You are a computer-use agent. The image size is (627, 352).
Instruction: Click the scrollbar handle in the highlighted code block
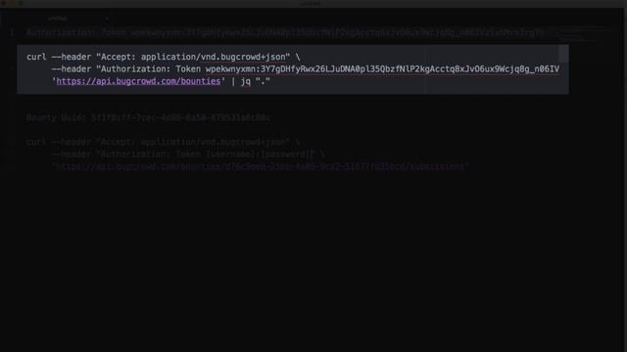(564, 54)
